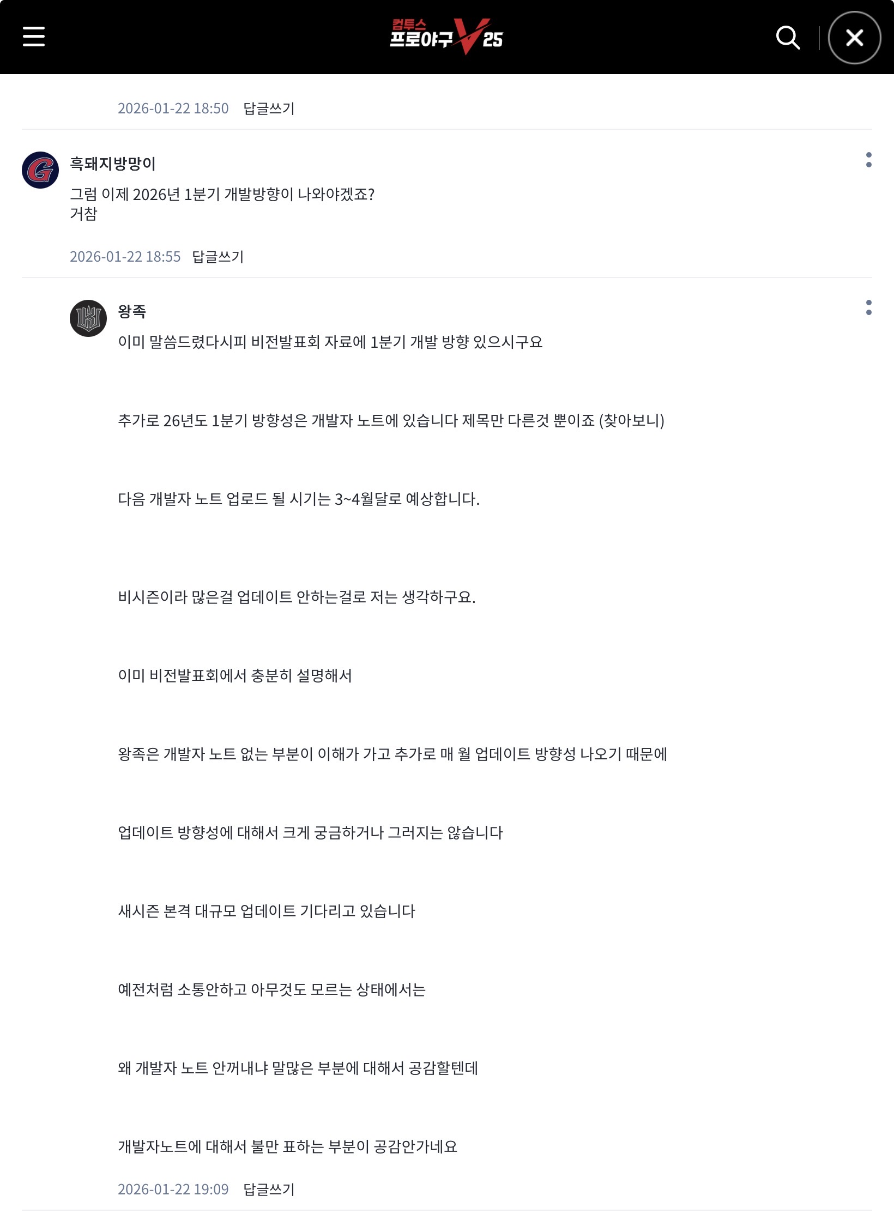This screenshot has width=894, height=1220.
Task: Click 답글쓰기 next to the 18:50 timestamp
Action: click(269, 108)
